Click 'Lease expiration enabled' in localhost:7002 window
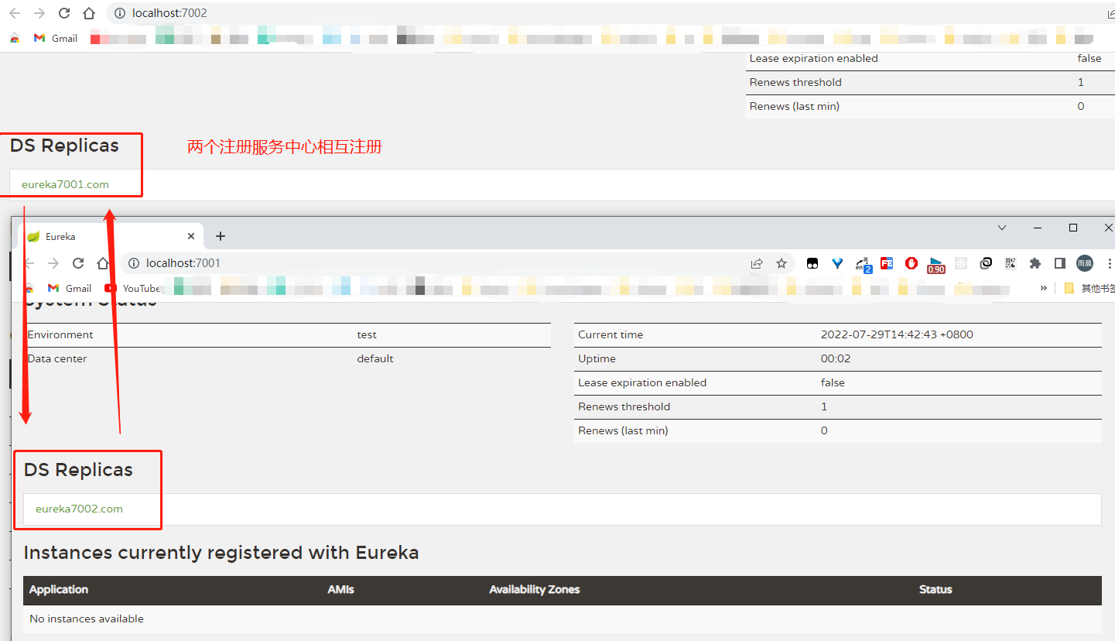 [814, 58]
